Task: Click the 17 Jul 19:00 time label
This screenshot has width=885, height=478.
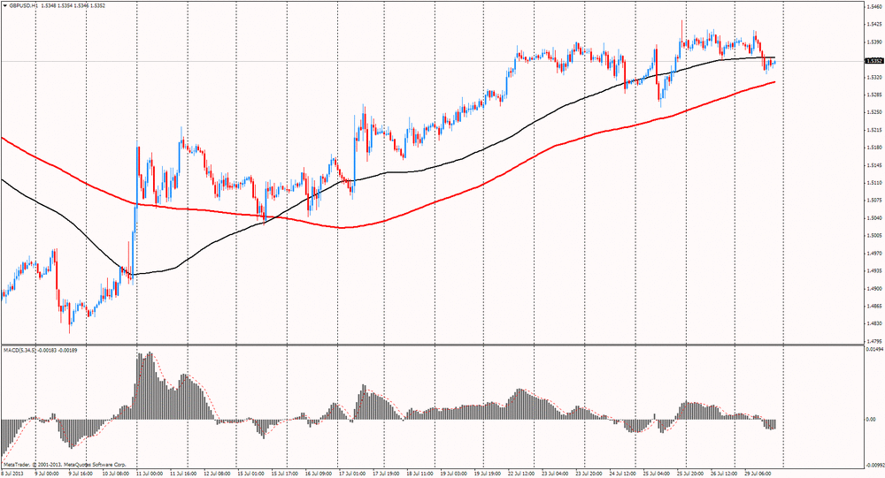Action: pyautogui.click(x=386, y=474)
